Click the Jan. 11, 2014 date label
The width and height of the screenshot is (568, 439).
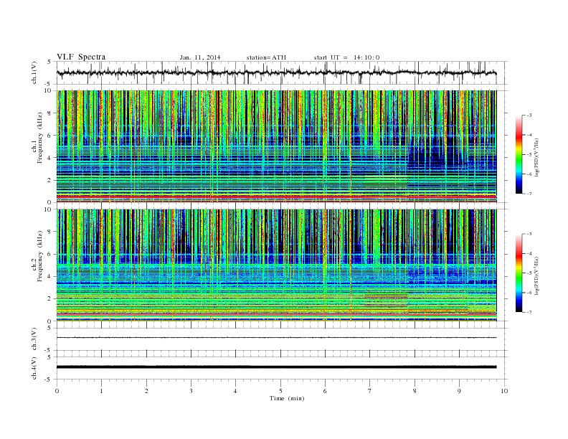click(x=200, y=57)
